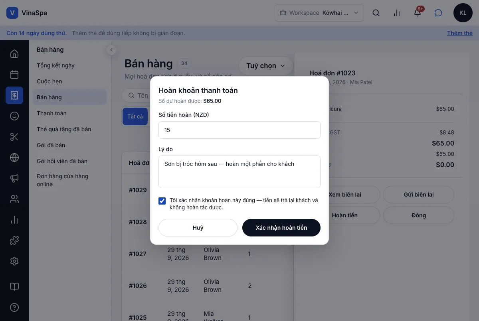Expand the Tuỳ chọn options dropdown
The height and width of the screenshot is (321, 479).
click(266, 66)
